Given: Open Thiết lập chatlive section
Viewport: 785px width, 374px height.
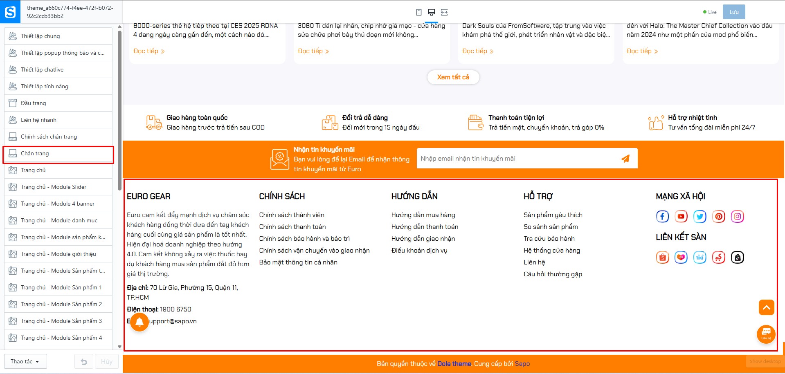Looking at the screenshot, I should (x=58, y=69).
